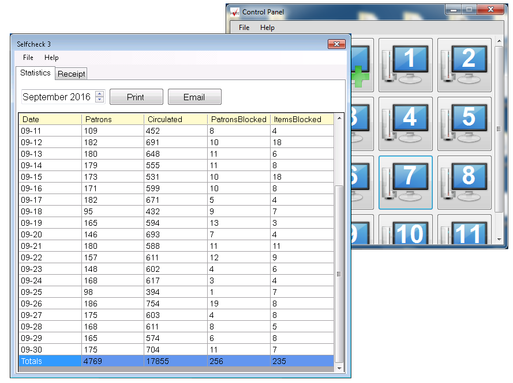Image resolution: width=513 pixels, height=383 pixels.
Task: Open station 2 in Control Panel
Action: (465, 65)
